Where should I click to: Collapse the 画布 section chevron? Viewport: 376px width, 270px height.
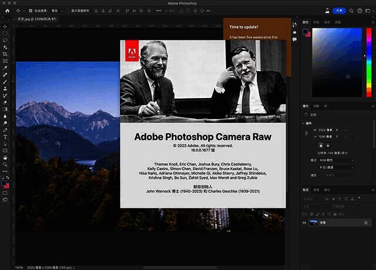(304, 123)
